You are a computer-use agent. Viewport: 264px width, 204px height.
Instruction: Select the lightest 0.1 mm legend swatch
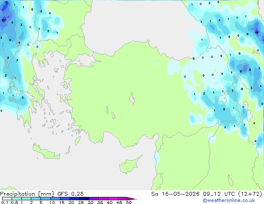[7, 199]
